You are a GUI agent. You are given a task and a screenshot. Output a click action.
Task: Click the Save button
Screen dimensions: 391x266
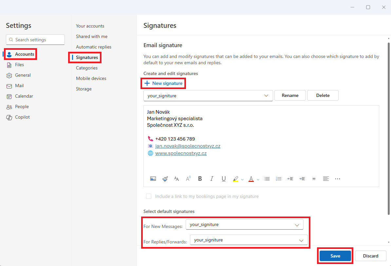pos(335,256)
